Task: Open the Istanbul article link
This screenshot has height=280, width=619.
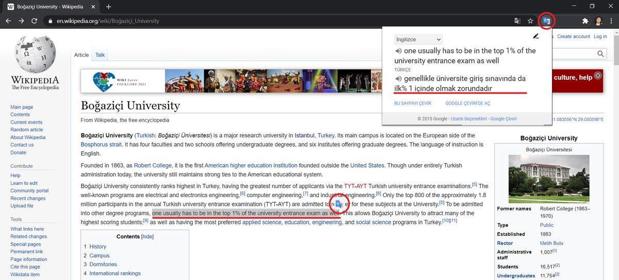Action: point(304,135)
